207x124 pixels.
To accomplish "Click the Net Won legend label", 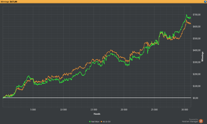I will (x=95, y=122).
